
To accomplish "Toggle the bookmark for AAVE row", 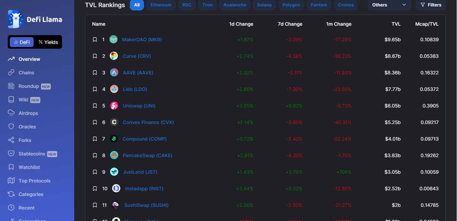I will [x=95, y=73].
